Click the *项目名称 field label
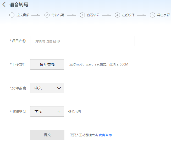171x144 pixels. (x=18, y=41)
